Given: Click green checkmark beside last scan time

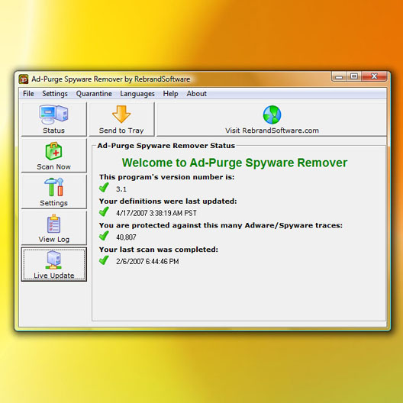Looking at the screenshot, I should tap(104, 260).
